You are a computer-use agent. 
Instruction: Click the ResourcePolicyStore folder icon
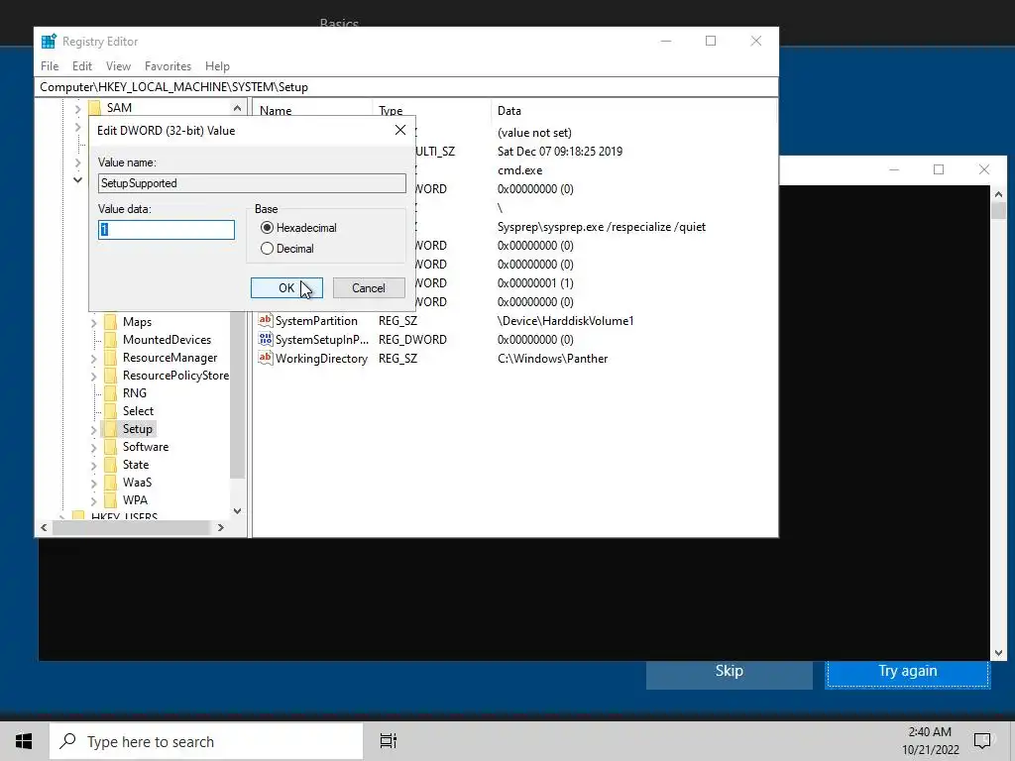[111, 376]
